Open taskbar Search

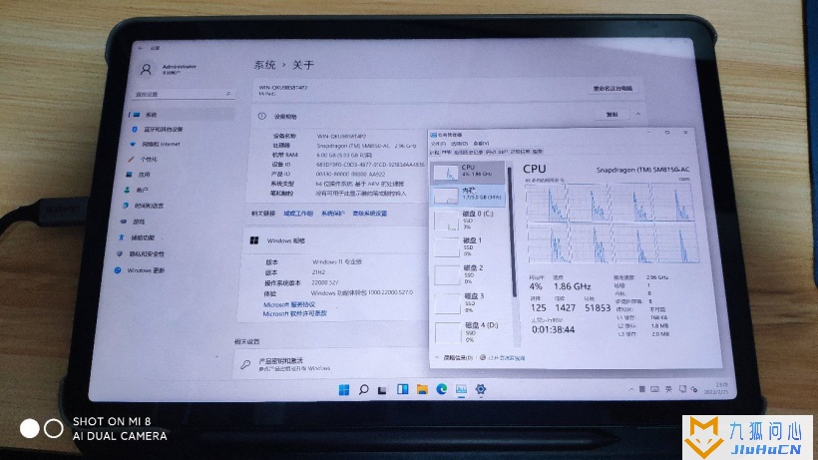[364, 389]
